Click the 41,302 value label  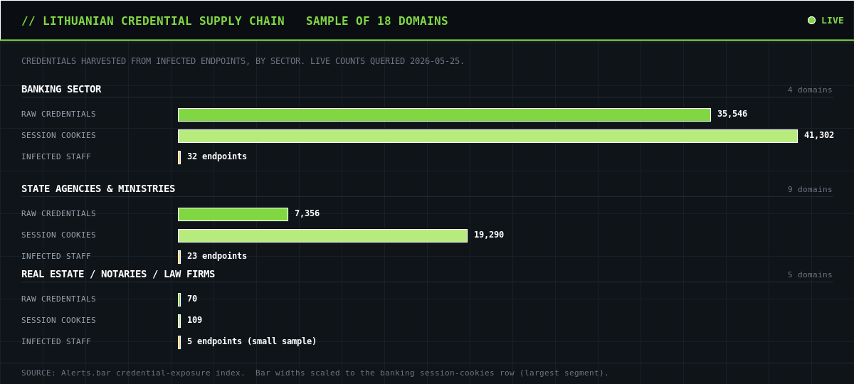pos(819,136)
